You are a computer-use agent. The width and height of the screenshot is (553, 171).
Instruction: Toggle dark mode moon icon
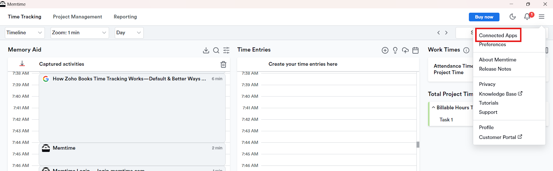pyautogui.click(x=513, y=17)
